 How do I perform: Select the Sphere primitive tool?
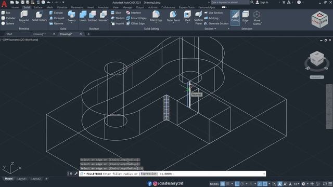pos(8,23)
